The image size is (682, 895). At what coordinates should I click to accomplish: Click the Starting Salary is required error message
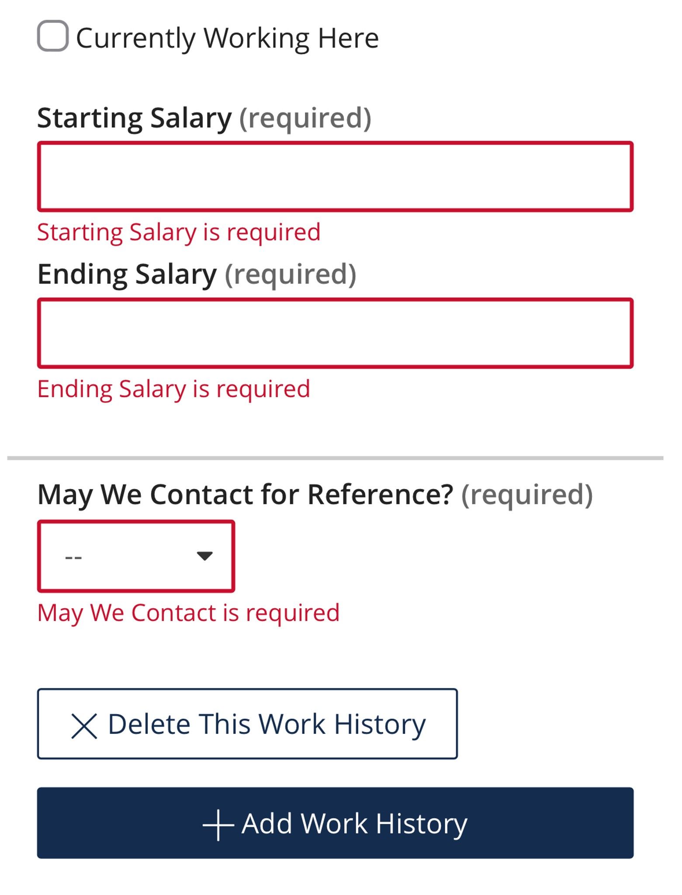179,232
